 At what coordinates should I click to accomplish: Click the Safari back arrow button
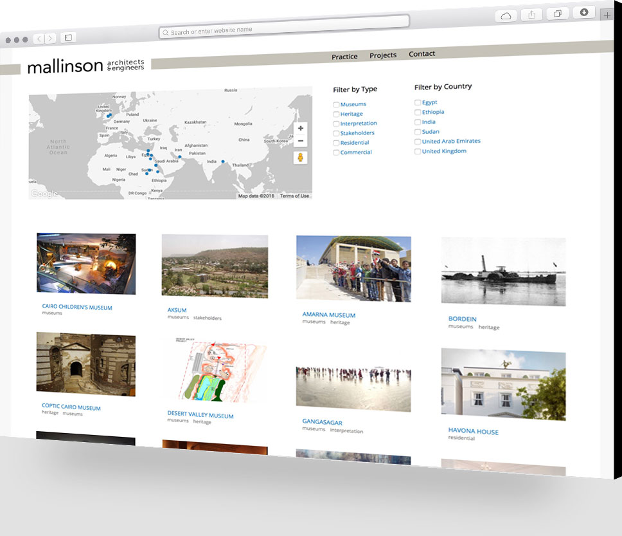[x=39, y=39]
